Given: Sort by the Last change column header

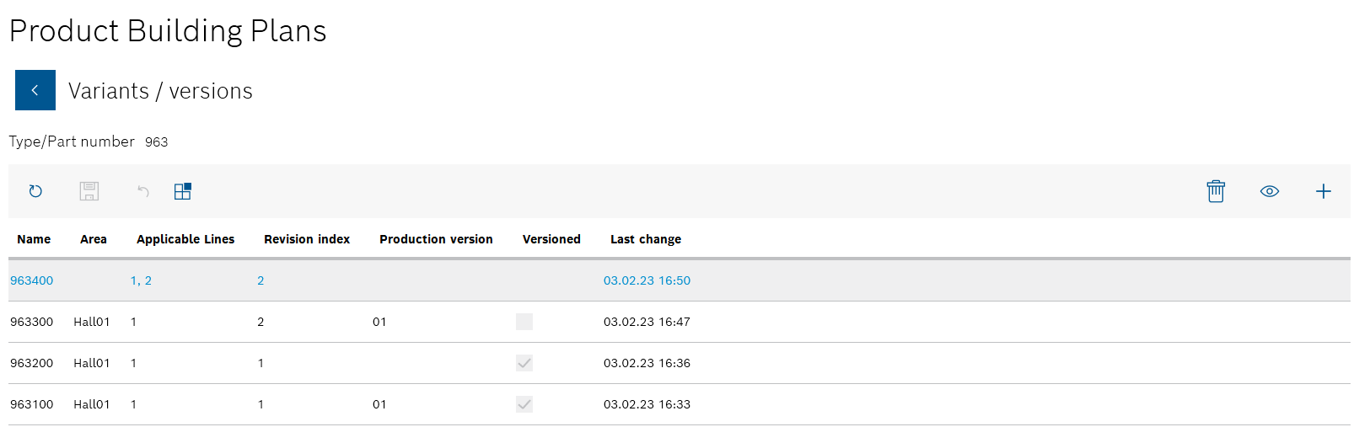Looking at the screenshot, I should click(646, 239).
